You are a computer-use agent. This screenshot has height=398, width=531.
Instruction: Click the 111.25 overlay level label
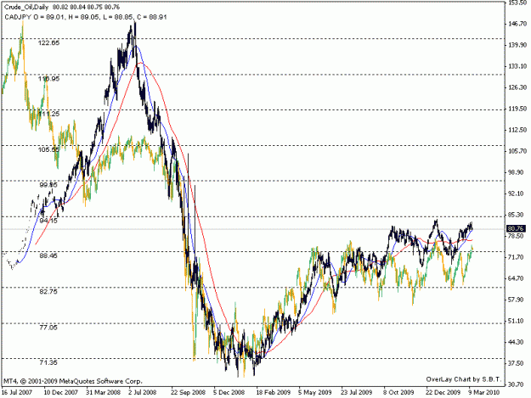pos(49,114)
